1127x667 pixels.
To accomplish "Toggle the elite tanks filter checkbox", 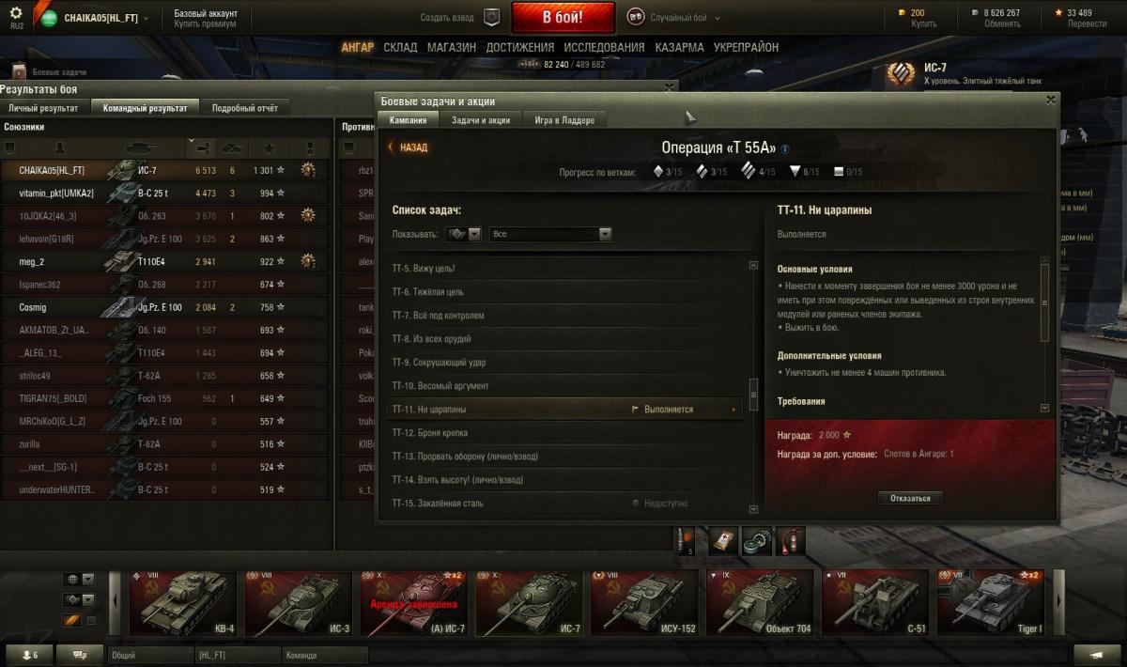I will tap(91, 620).
